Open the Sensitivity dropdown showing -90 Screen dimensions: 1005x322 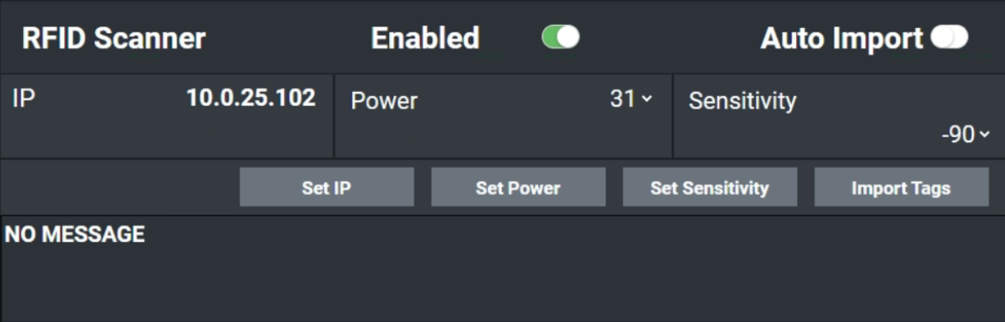click(966, 135)
